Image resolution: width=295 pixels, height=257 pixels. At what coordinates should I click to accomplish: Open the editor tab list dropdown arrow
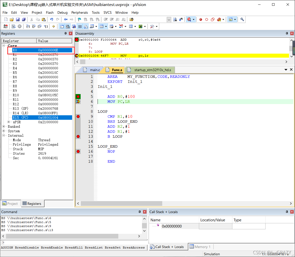coord(286,70)
